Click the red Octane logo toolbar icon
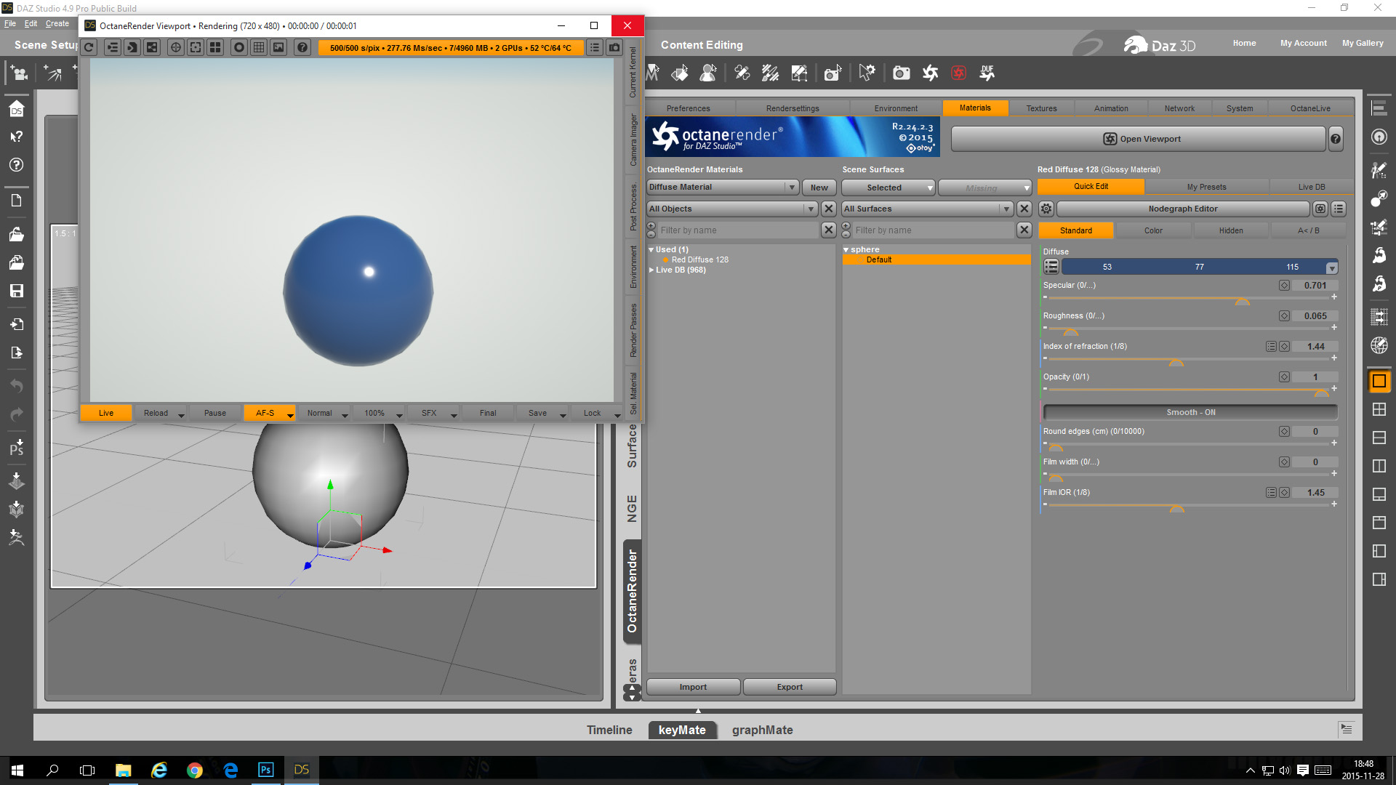Viewport: 1396px width, 785px height. click(958, 73)
